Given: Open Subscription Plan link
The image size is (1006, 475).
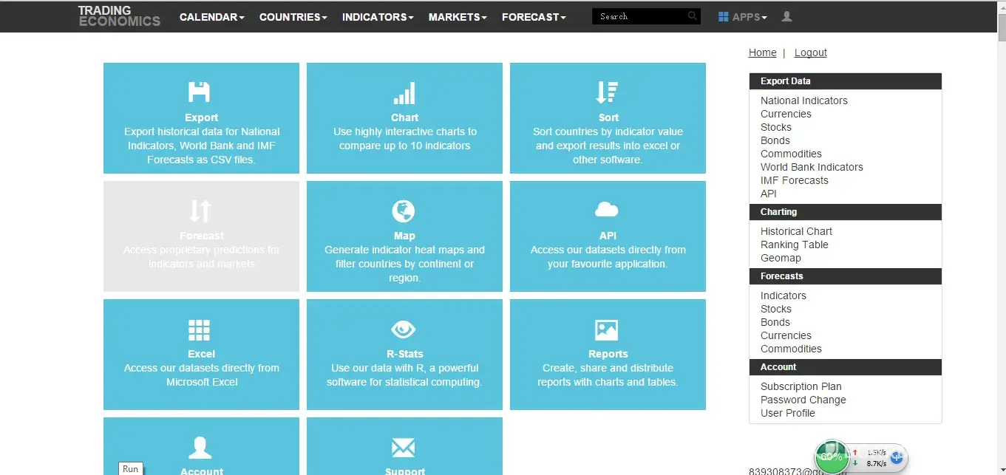Looking at the screenshot, I should point(801,386).
